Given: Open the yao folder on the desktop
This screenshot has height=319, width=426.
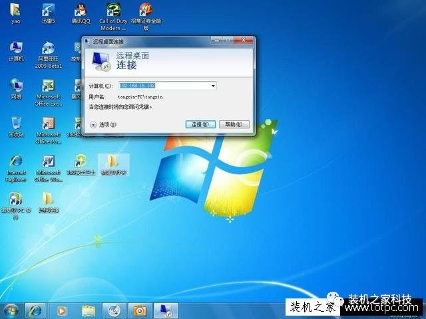Looking at the screenshot, I should [15, 13].
